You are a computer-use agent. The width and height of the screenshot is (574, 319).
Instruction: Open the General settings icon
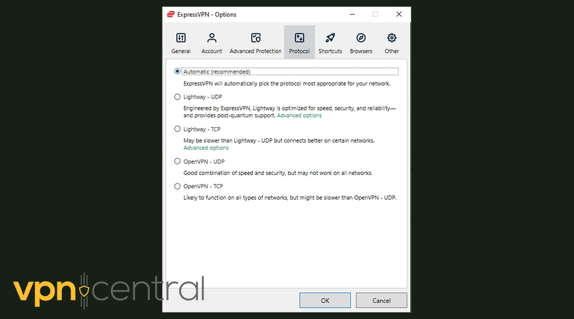pos(180,38)
